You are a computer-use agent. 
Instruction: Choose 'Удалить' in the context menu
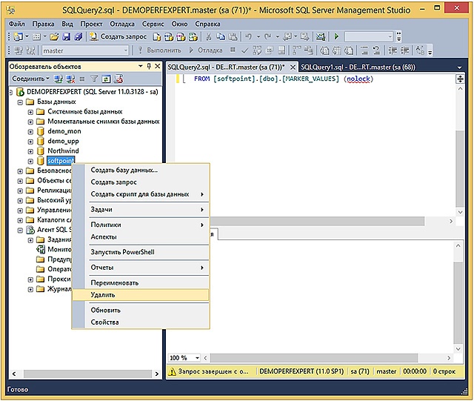pos(103,295)
